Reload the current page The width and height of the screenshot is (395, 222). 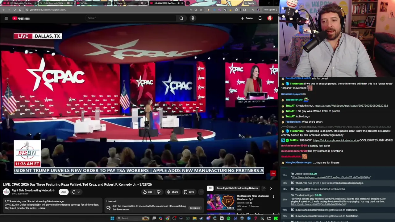[15, 10]
